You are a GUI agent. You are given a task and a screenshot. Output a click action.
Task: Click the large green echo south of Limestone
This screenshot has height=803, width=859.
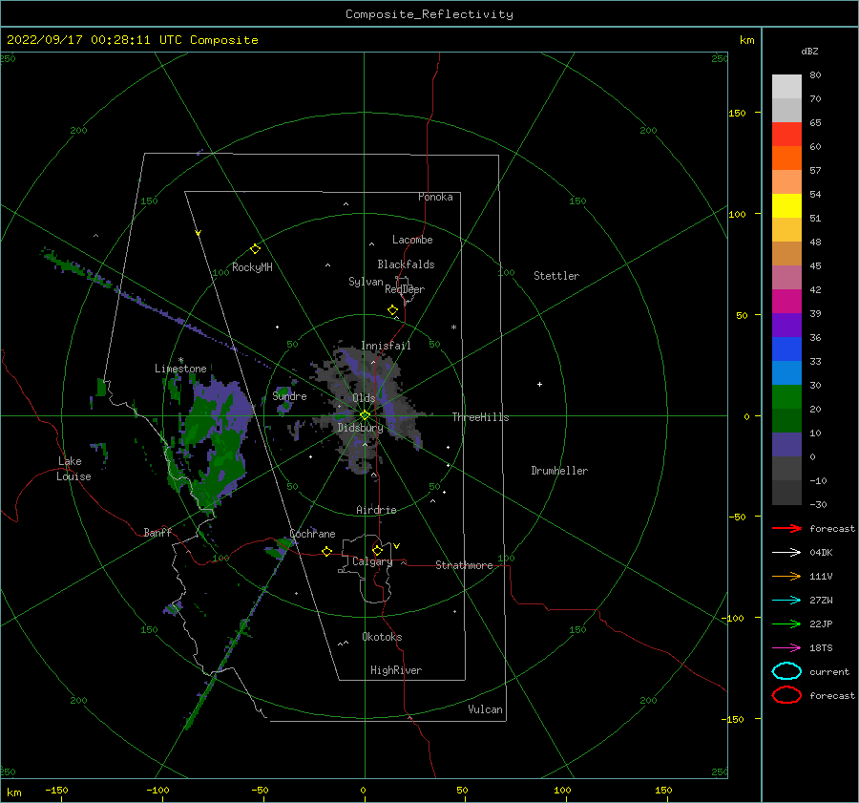(214, 444)
